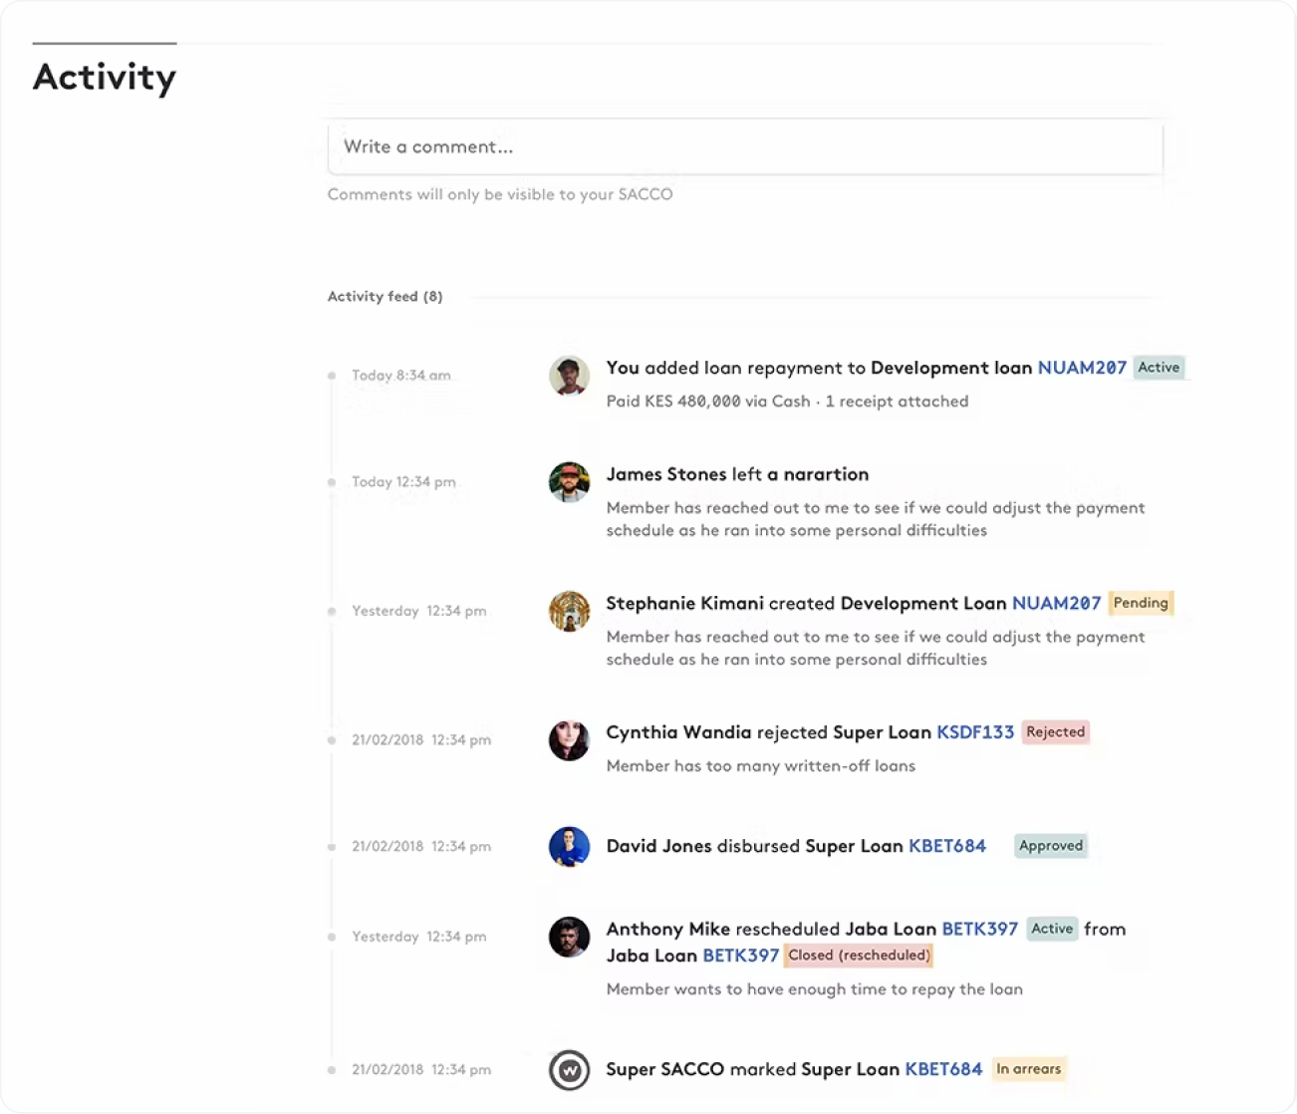Open rejected loan link KSDF133
The image size is (1297, 1114).
[975, 732]
